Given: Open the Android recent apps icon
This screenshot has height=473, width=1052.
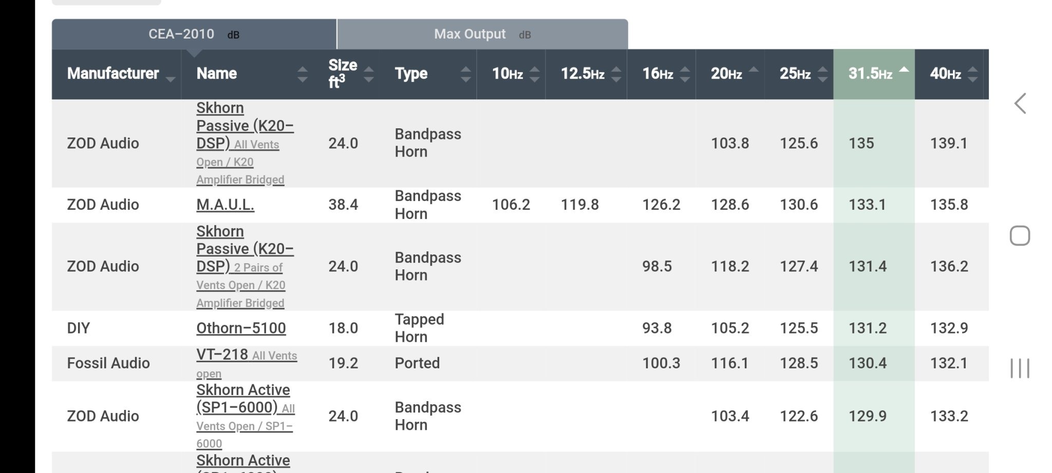Looking at the screenshot, I should point(1020,368).
